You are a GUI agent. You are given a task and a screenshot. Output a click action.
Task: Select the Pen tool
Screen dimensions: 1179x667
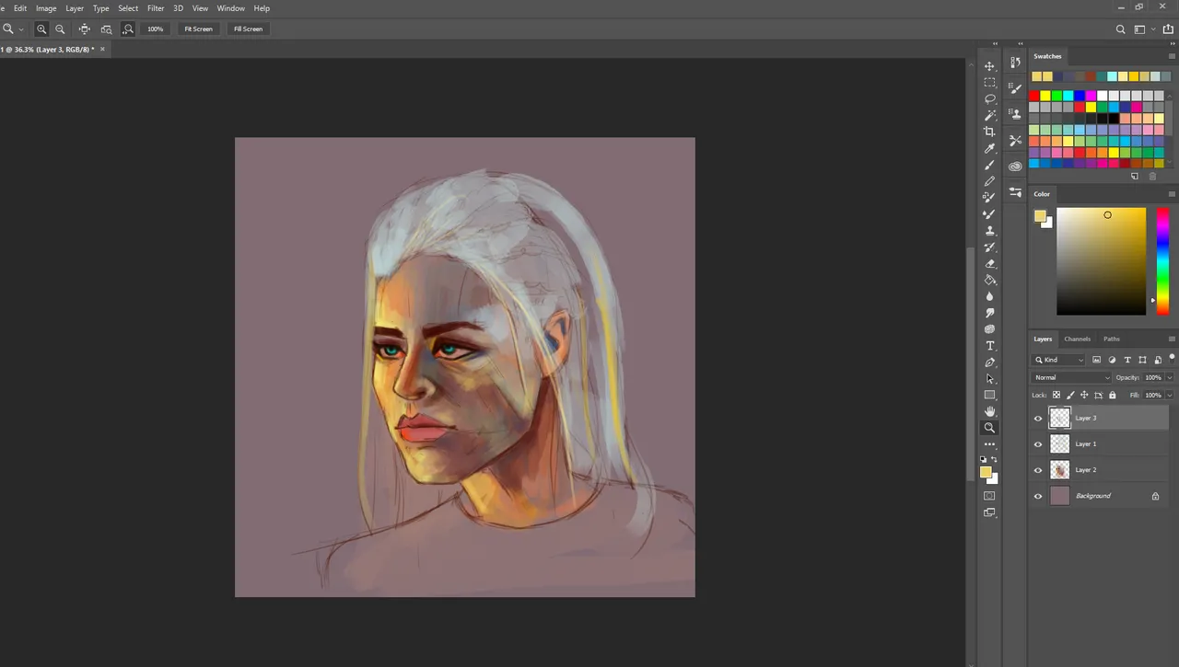[x=990, y=362]
